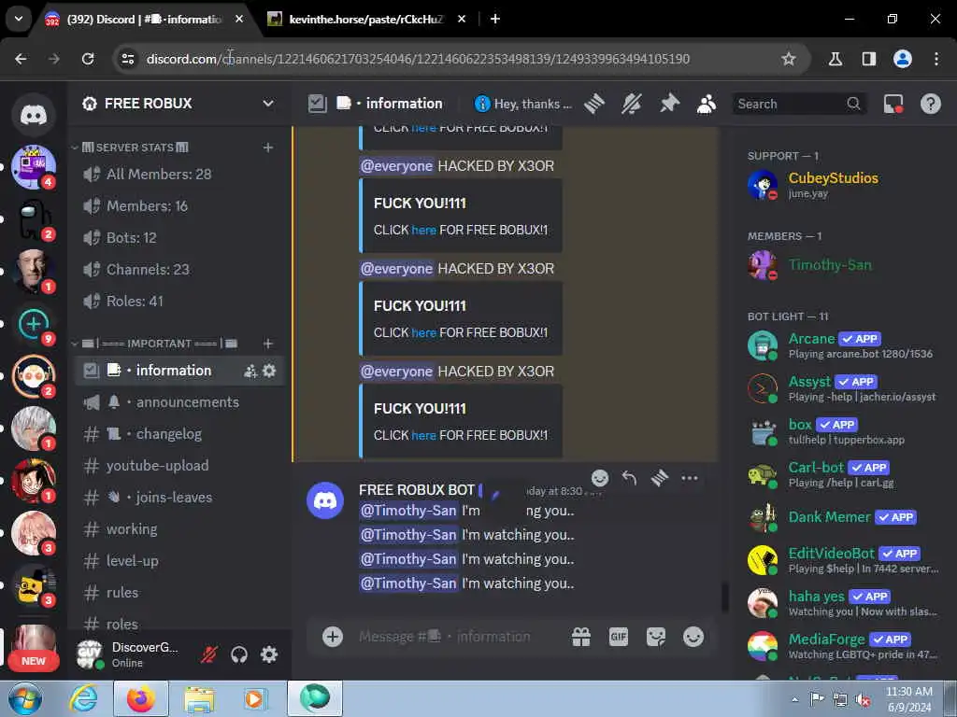Open the GIF picker

coord(619,637)
